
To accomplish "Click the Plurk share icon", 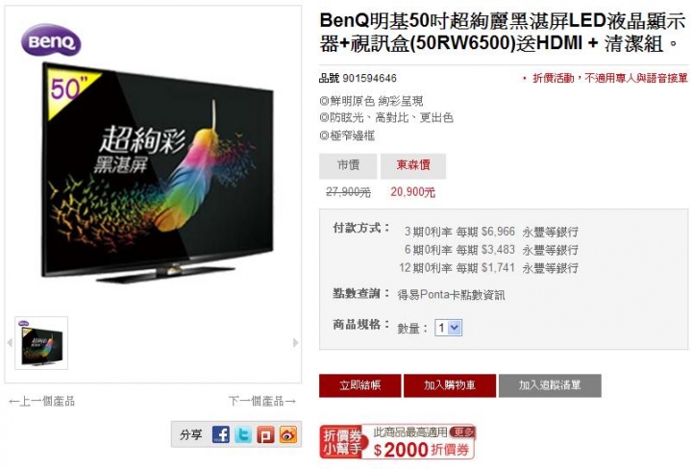I will pyautogui.click(x=265, y=434).
